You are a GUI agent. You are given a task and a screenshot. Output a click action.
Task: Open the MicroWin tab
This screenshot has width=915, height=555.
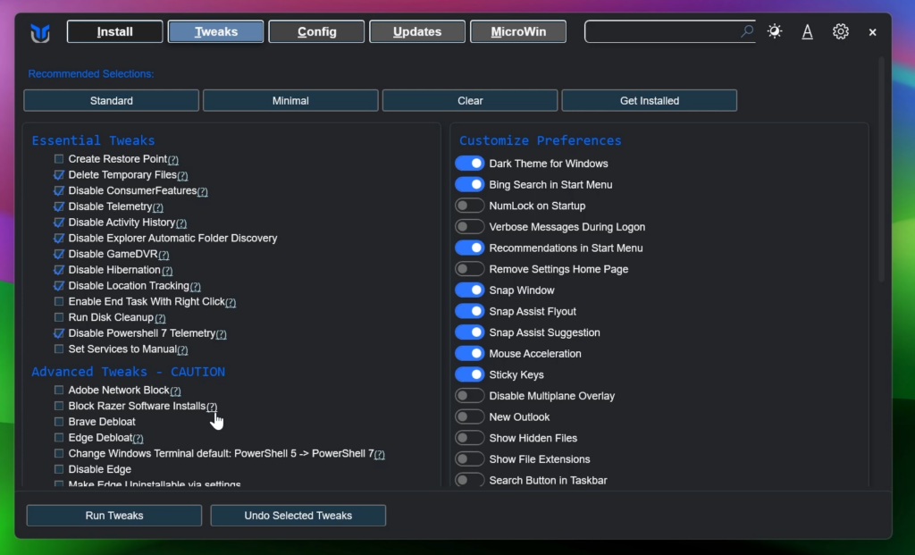point(518,32)
